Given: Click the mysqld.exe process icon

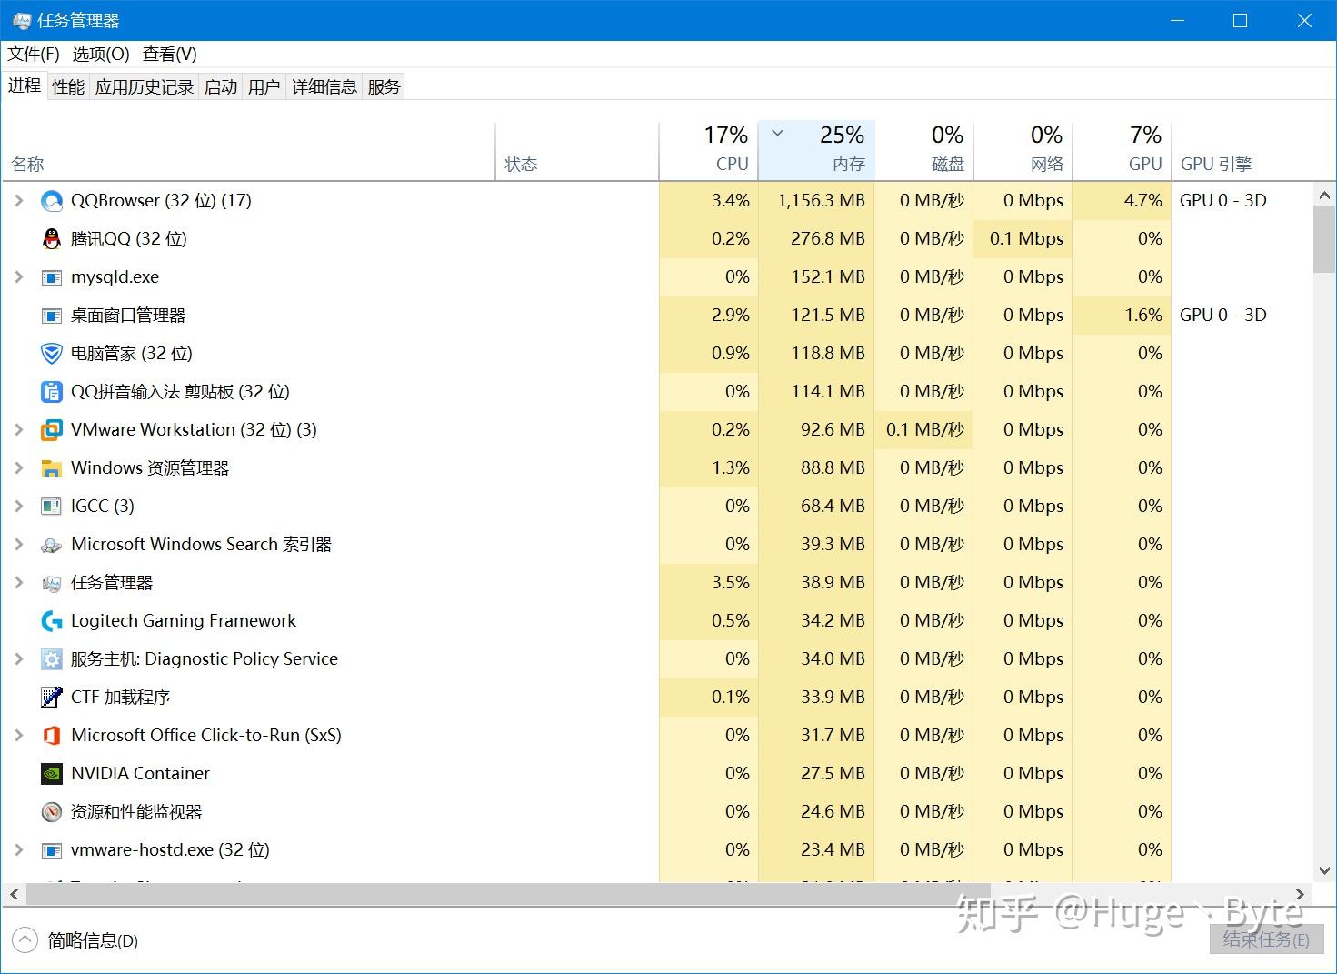Looking at the screenshot, I should [x=52, y=277].
